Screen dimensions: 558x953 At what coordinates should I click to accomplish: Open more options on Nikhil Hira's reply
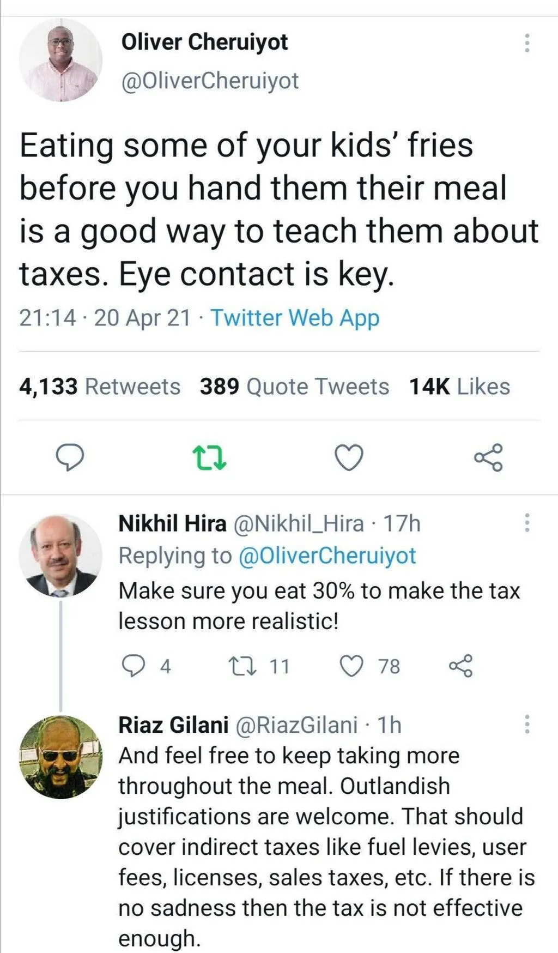click(526, 522)
